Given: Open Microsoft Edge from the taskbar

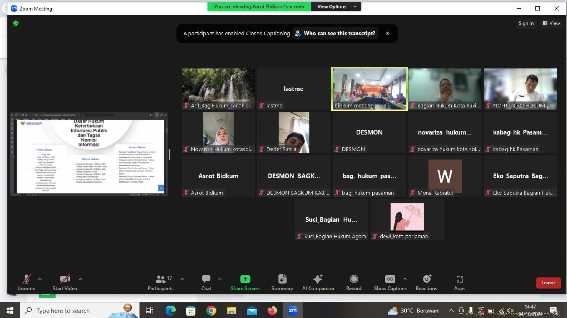Looking at the screenshot, I should [170, 311].
